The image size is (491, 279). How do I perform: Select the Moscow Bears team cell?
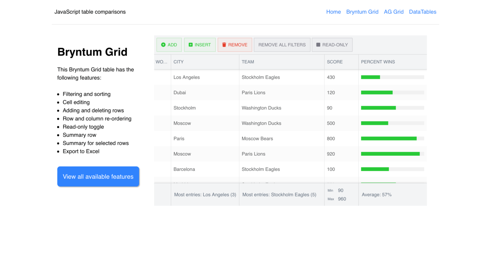tap(257, 139)
